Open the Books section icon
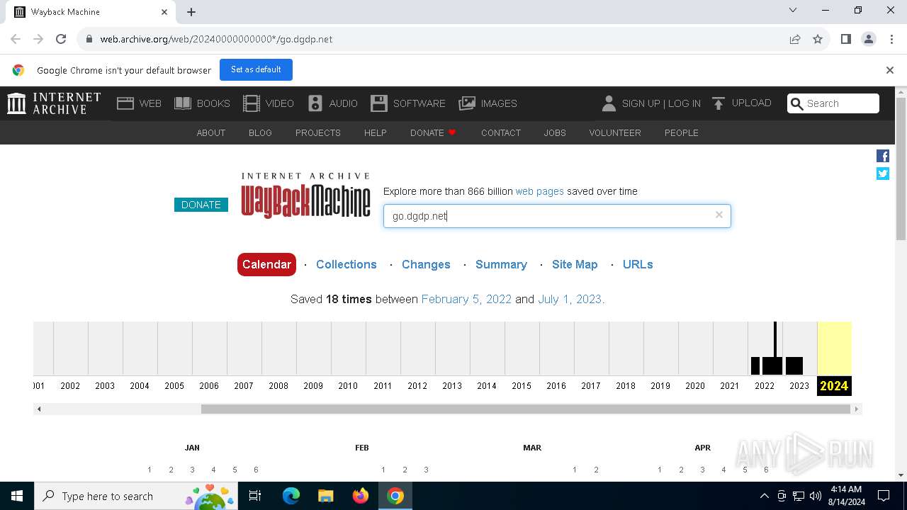This screenshot has height=510, width=907. [183, 103]
